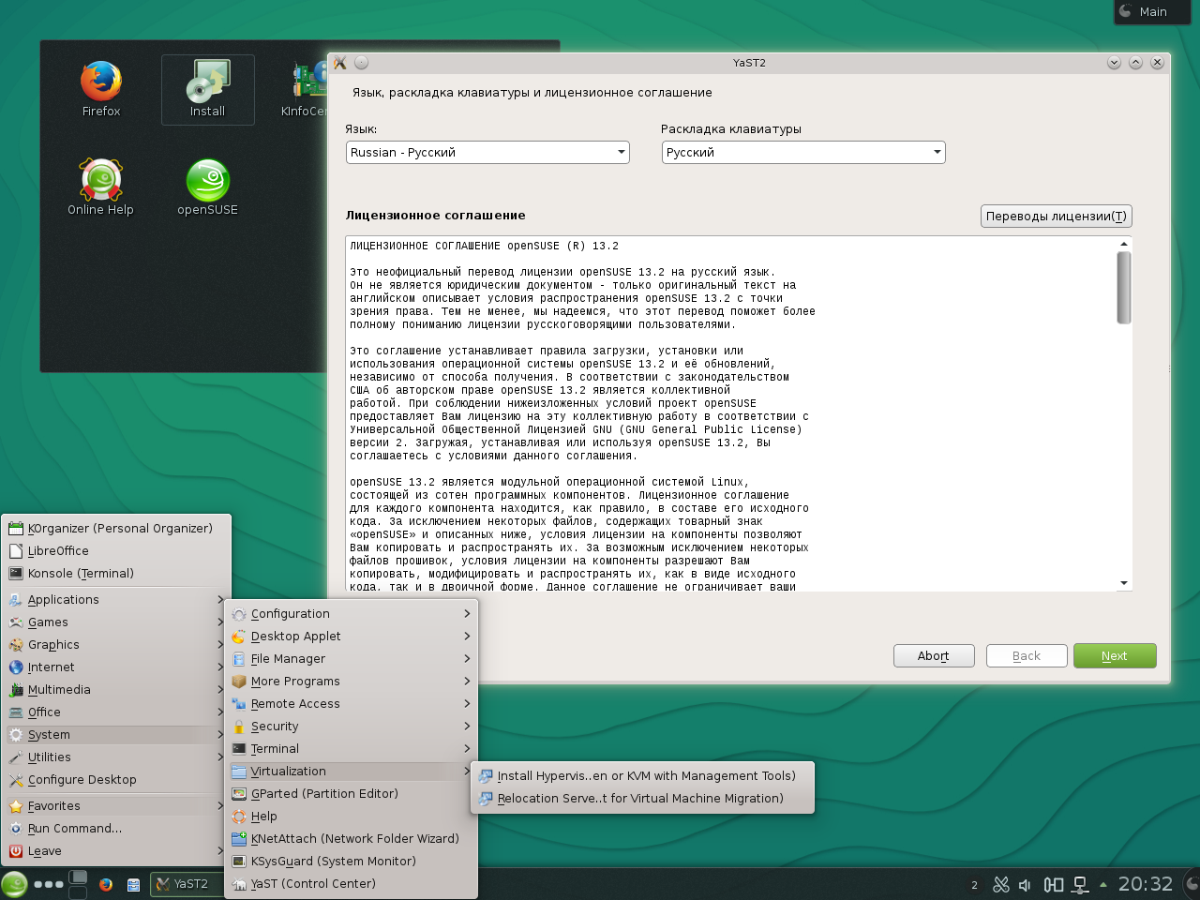Select the second virtual desktop in pager
Screen dimensions: 1200x900
[78, 892]
